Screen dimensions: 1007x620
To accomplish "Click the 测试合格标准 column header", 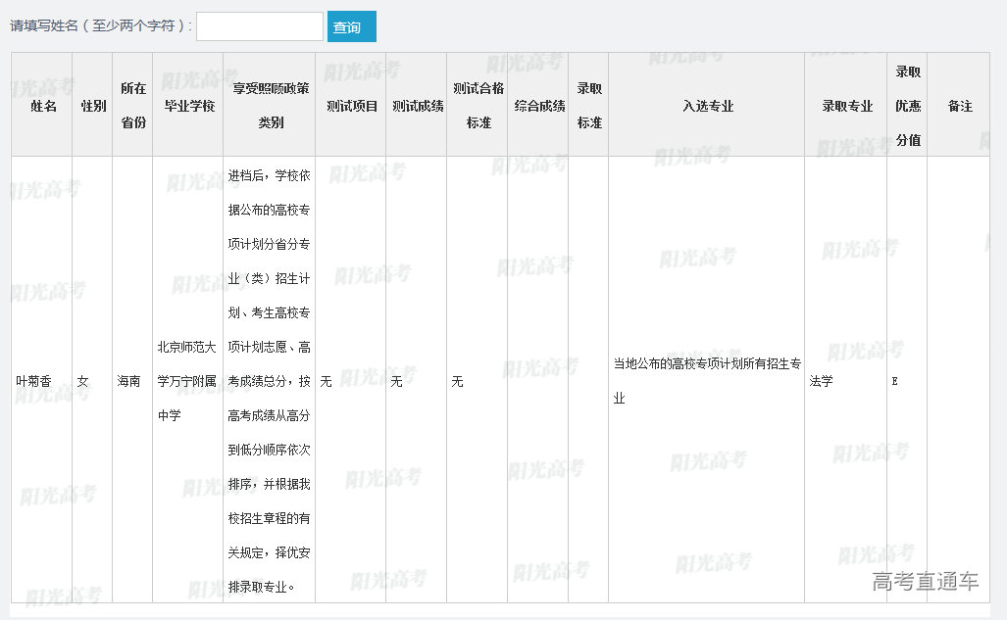I will pos(478,105).
